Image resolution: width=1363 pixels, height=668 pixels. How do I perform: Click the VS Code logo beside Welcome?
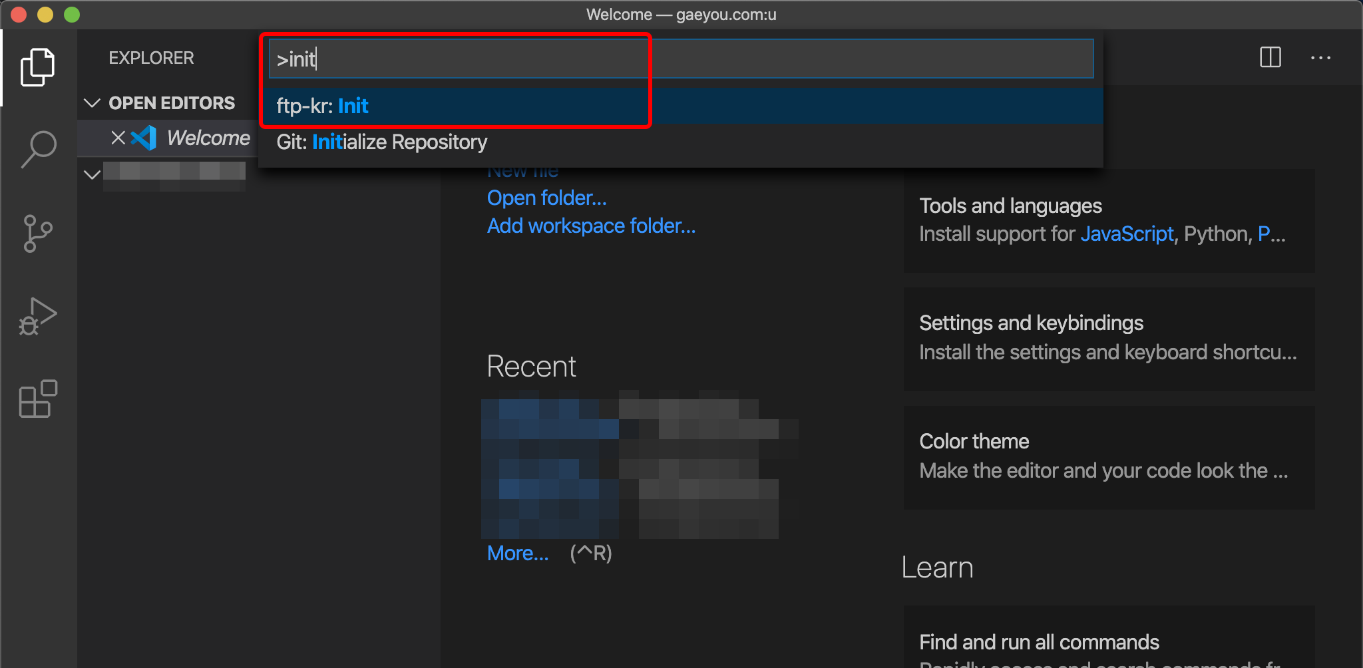(x=144, y=138)
